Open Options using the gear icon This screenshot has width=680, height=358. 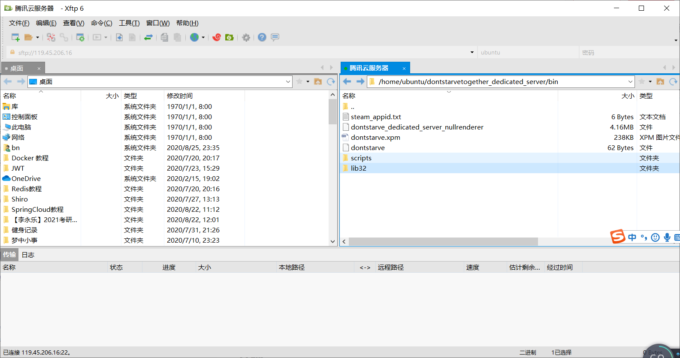tap(246, 37)
